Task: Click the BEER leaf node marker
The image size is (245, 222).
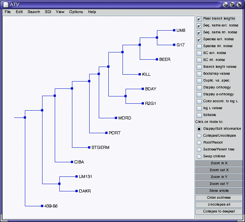Action: pos(156,59)
